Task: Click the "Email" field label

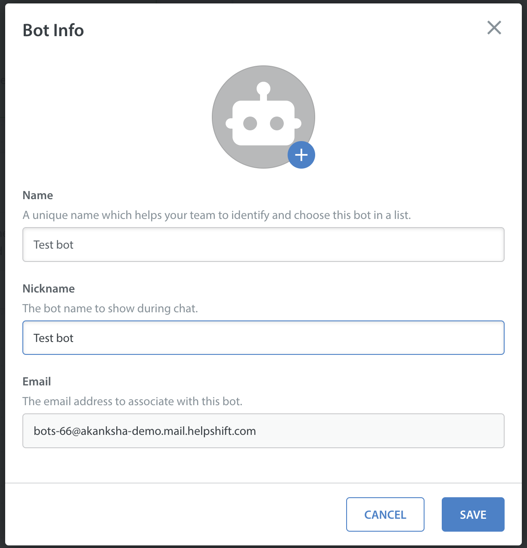Action: (37, 382)
